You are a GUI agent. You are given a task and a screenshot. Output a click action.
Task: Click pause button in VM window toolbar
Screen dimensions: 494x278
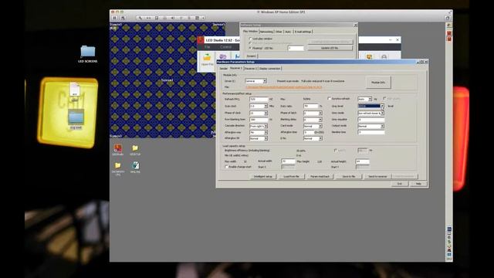tap(115, 18)
